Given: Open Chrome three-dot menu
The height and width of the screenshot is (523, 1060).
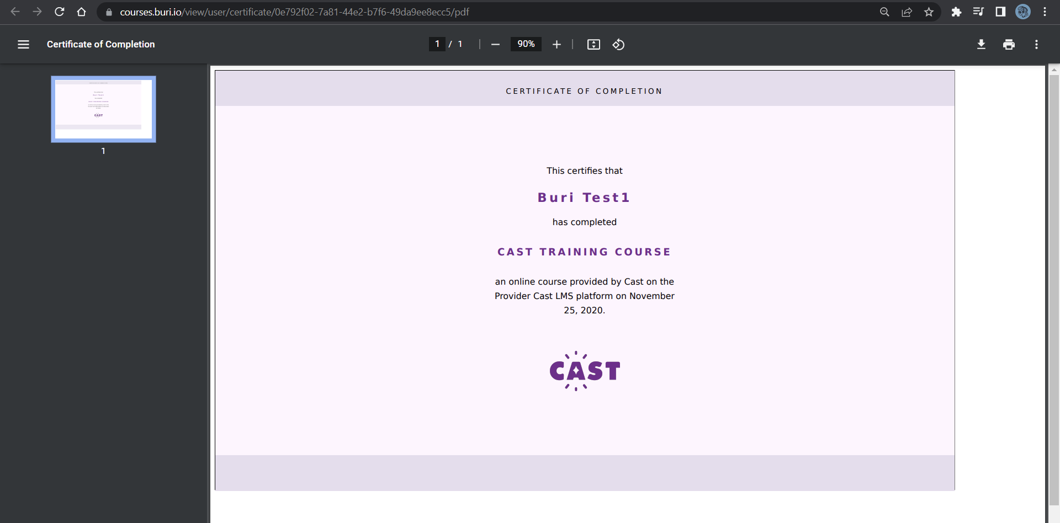Looking at the screenshot, I should [1045, 12].
